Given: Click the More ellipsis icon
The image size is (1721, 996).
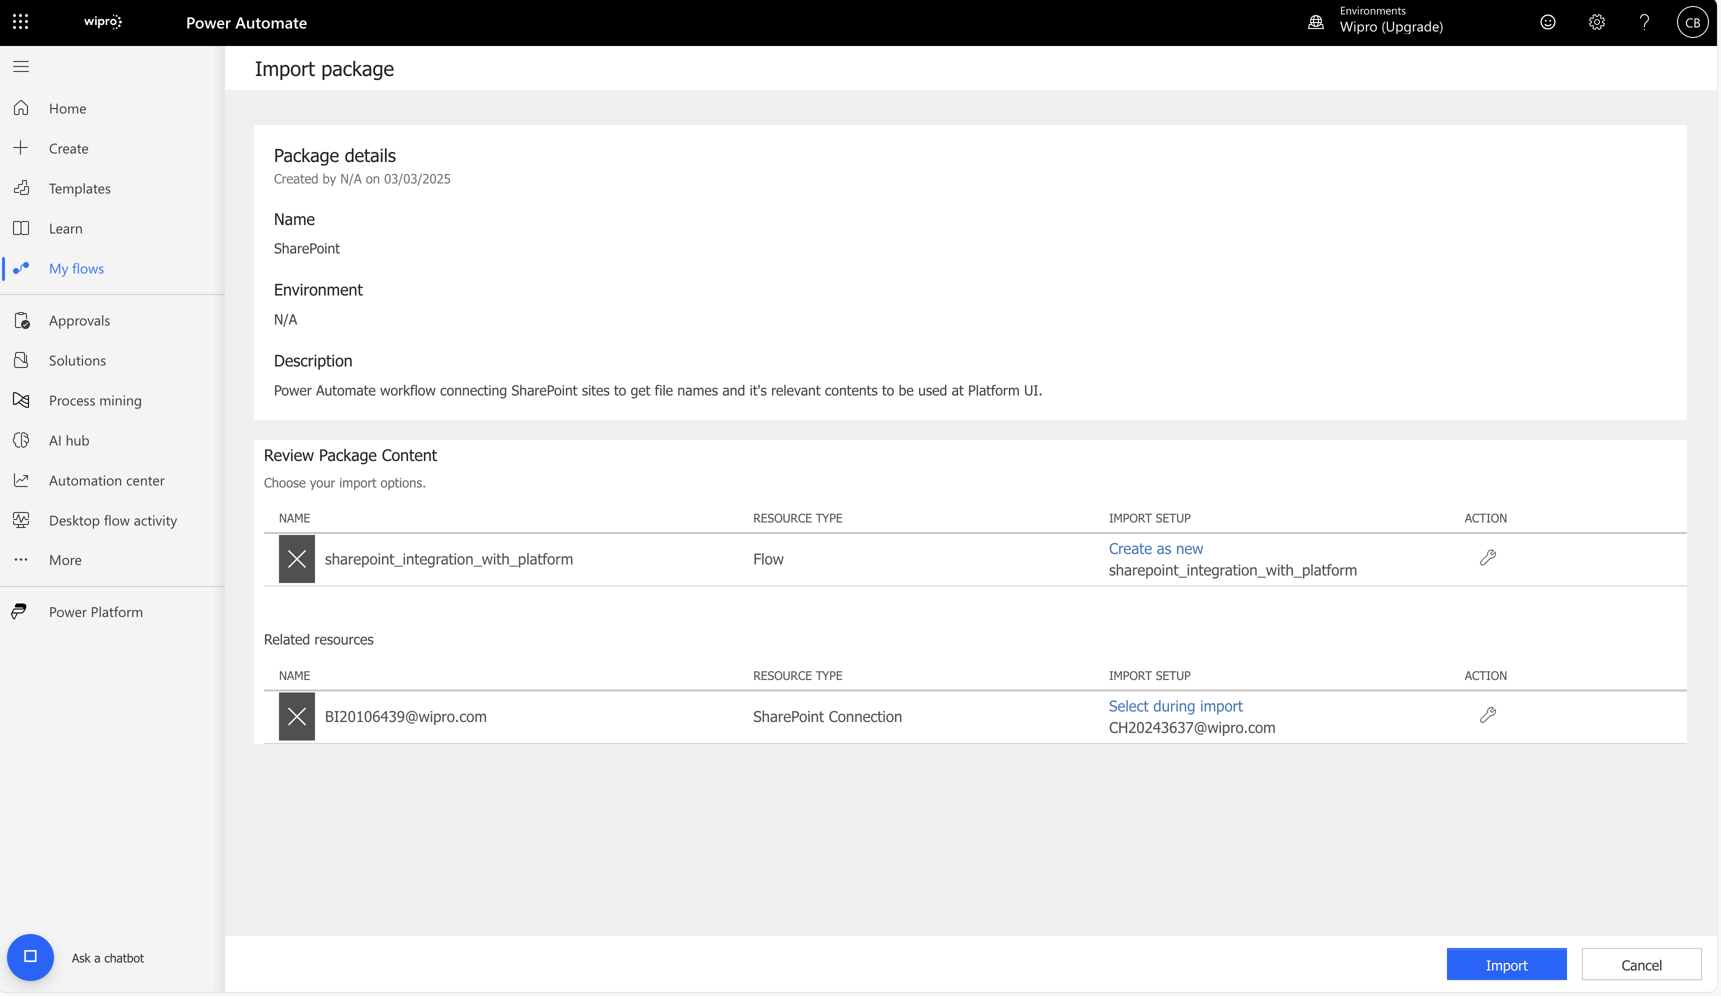Looking at the screenshot, I should click(x=21, y=559).
